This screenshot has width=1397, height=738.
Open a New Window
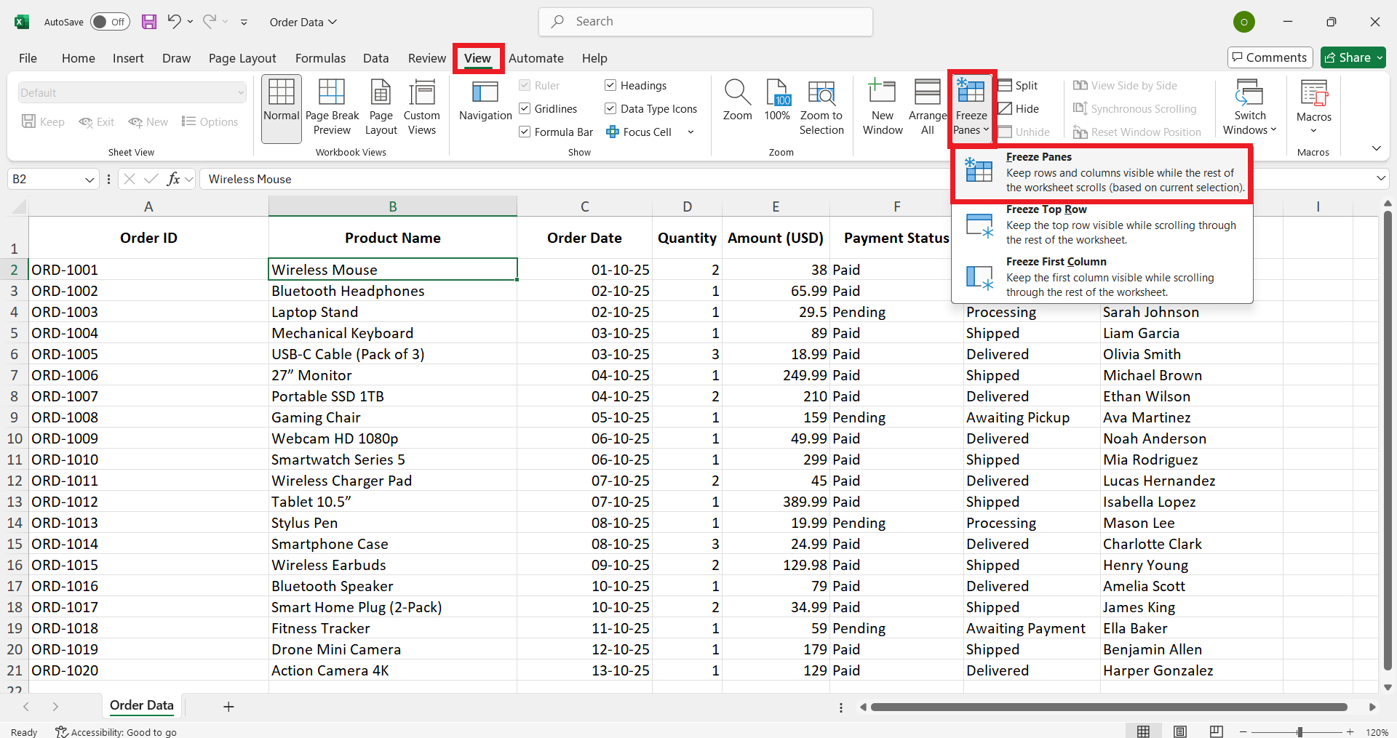pos(882,107)
